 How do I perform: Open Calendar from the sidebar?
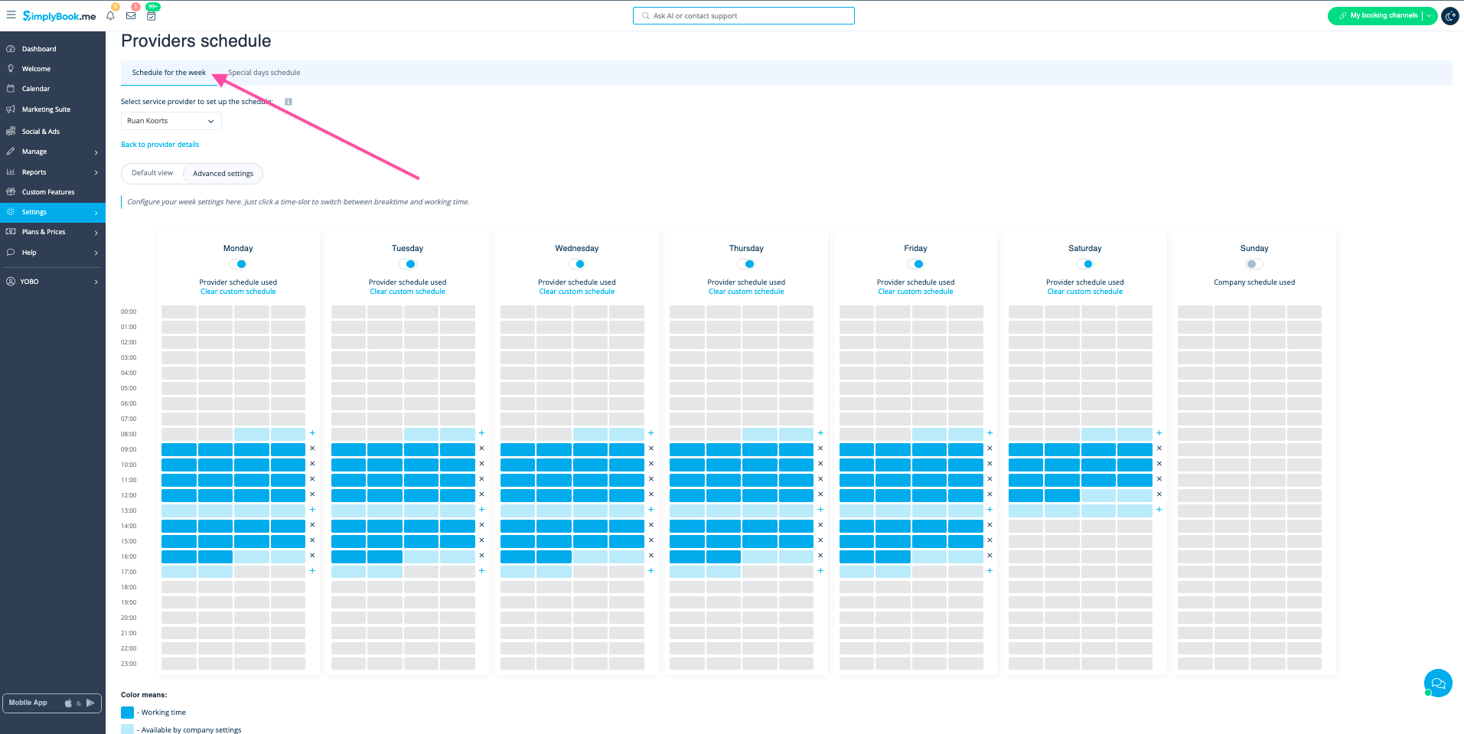click(x=36, y=89)
